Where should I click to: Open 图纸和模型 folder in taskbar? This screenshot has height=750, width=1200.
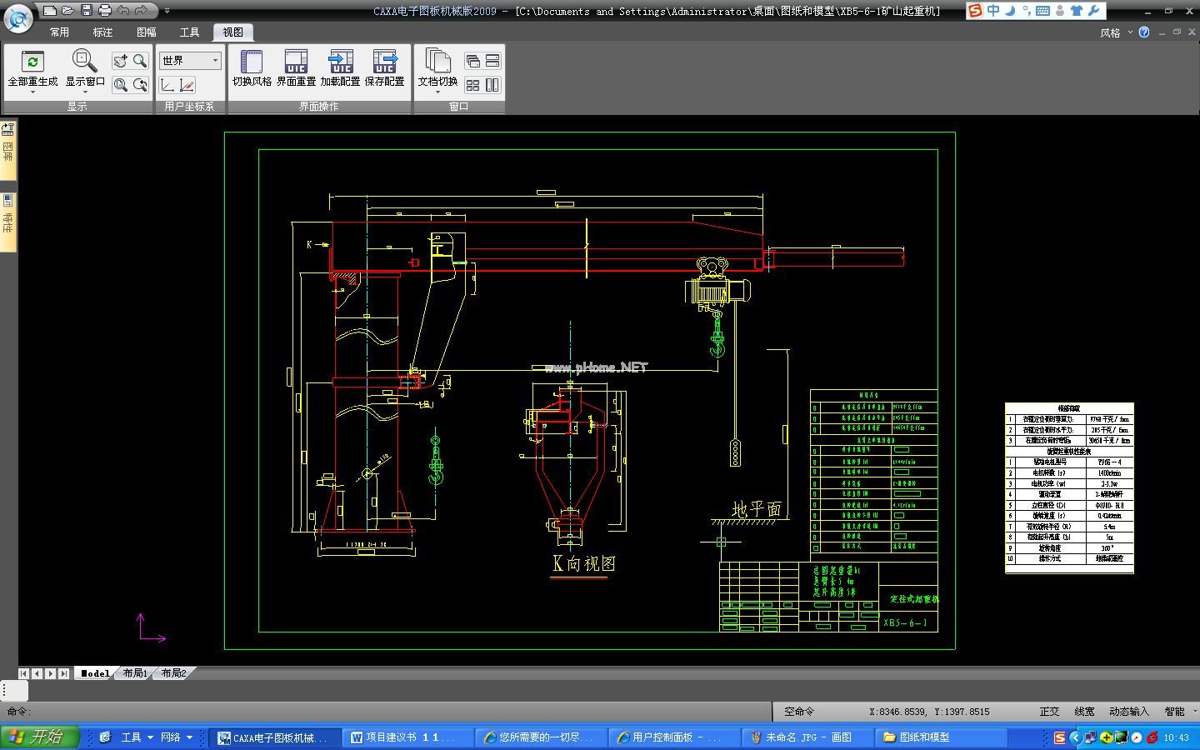pyautogui.click(x=940, y=737)
